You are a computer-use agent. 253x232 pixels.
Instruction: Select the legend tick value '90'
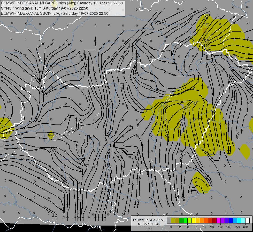coord(212,227)
